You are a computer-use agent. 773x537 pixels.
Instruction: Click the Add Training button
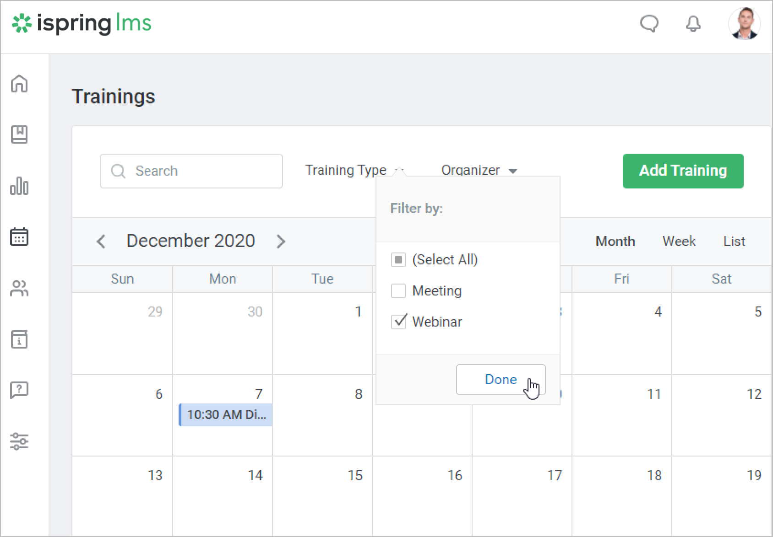point(683,171)
